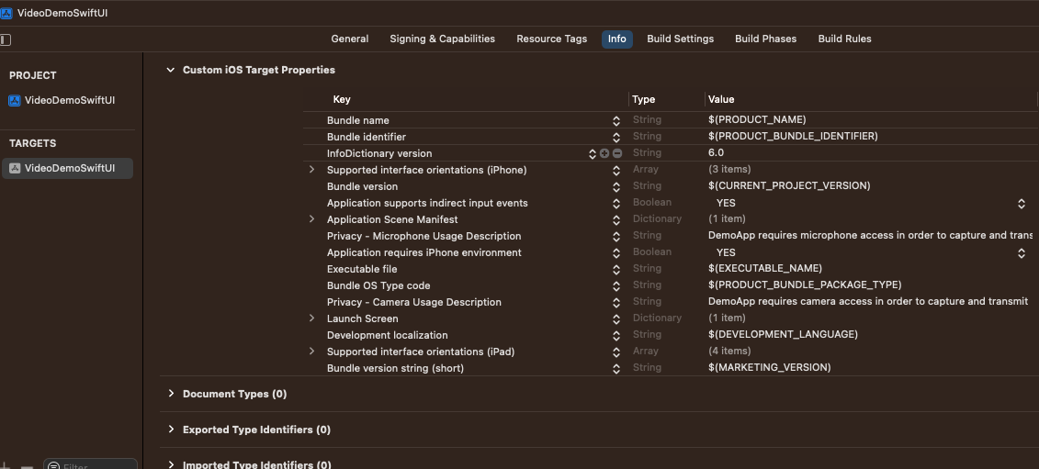Expand the Document Types section
1039x469 pixels.
tap(171, 394)
